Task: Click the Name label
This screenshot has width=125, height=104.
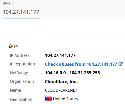Action: tap(15, 90)
